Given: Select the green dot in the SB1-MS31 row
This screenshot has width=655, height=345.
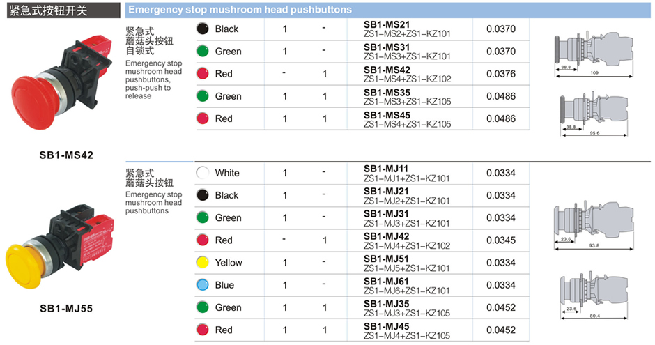Looking at the screenshot, I should click(x=203, y=52).
